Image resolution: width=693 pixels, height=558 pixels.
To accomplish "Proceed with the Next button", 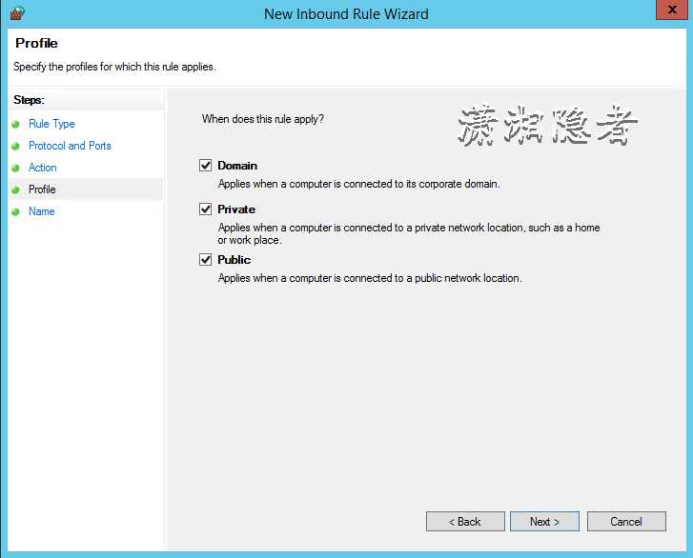I will click(x=543, y=522).
